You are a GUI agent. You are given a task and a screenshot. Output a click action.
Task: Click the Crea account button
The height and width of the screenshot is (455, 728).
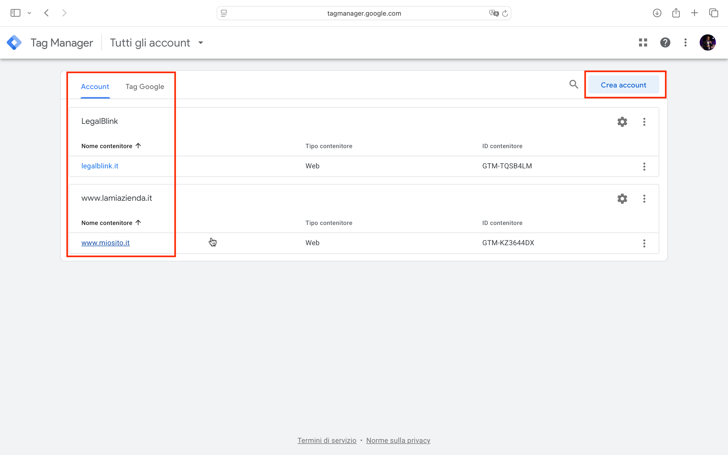click(x=623, y=85)
